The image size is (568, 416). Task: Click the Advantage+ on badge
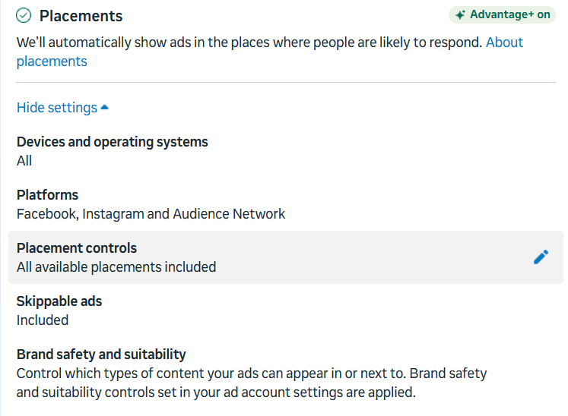(x=502, y=15)
